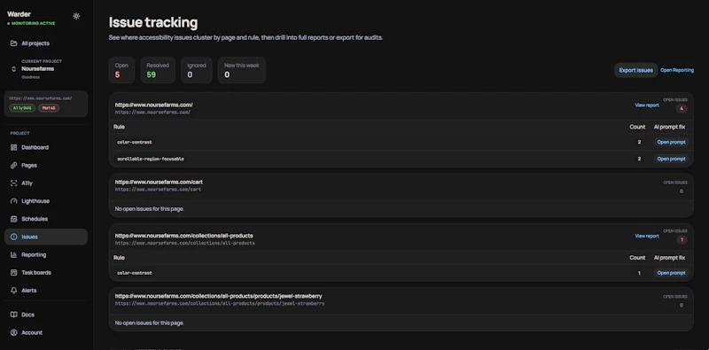Open the Lighthouse section

(x=46, y=201)
